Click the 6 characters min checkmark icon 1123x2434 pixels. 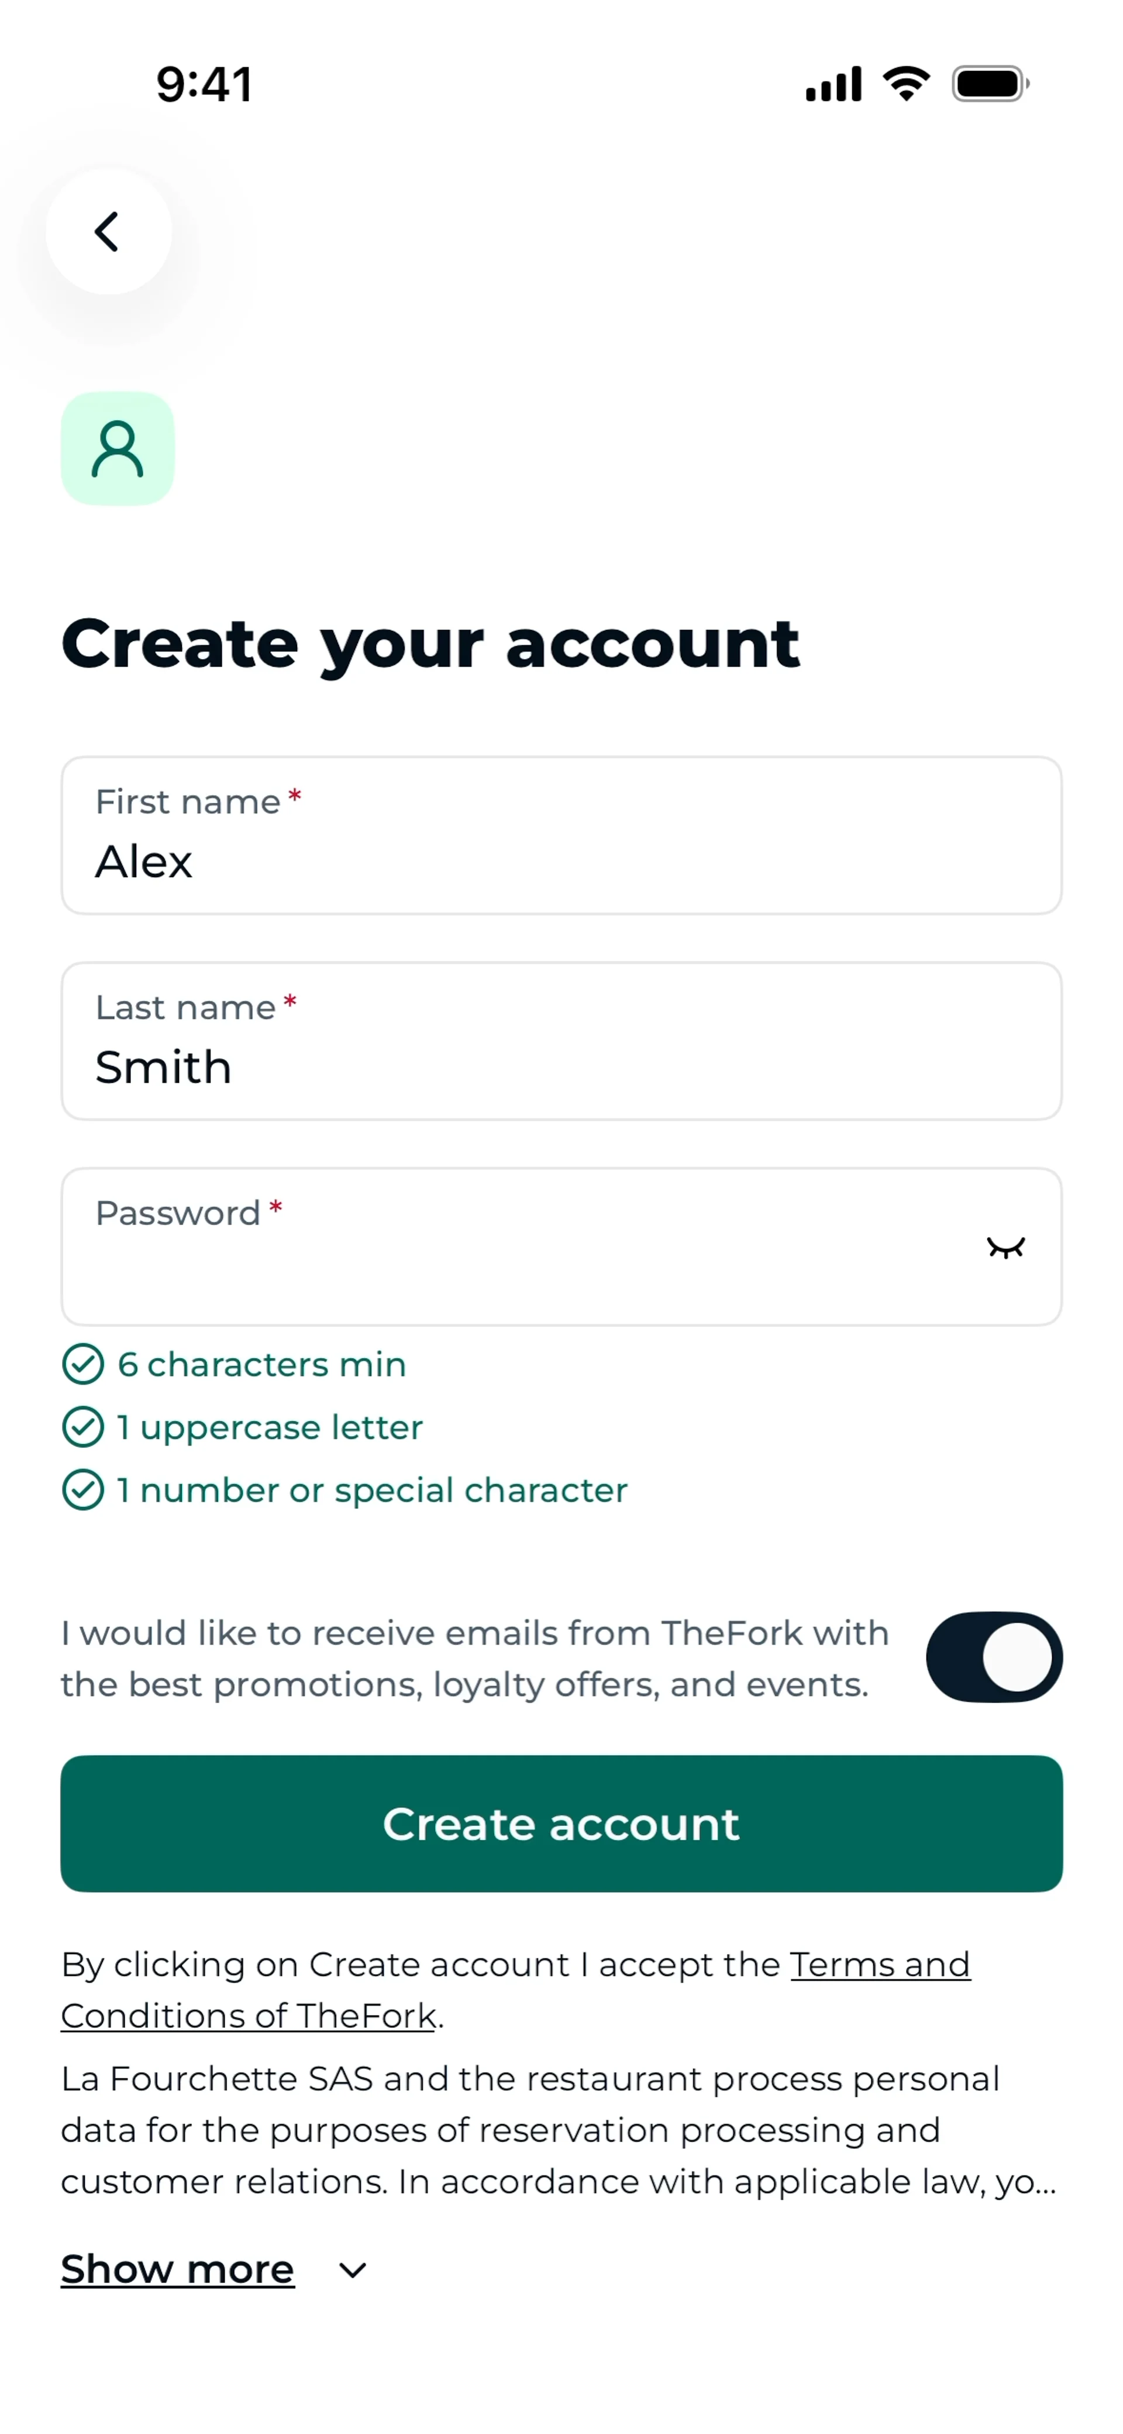point(83,1364)
